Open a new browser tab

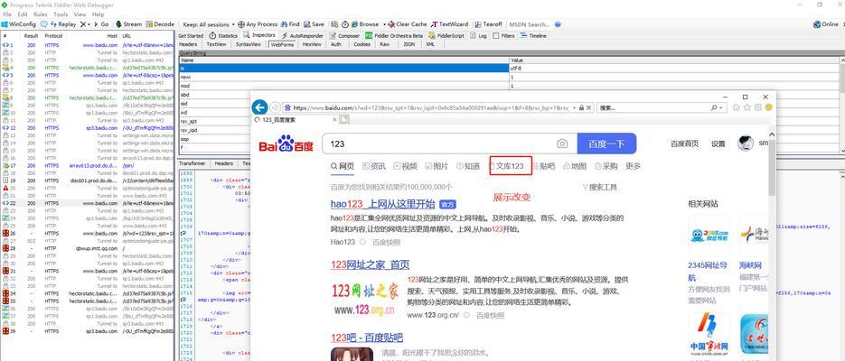pos(343,119)
